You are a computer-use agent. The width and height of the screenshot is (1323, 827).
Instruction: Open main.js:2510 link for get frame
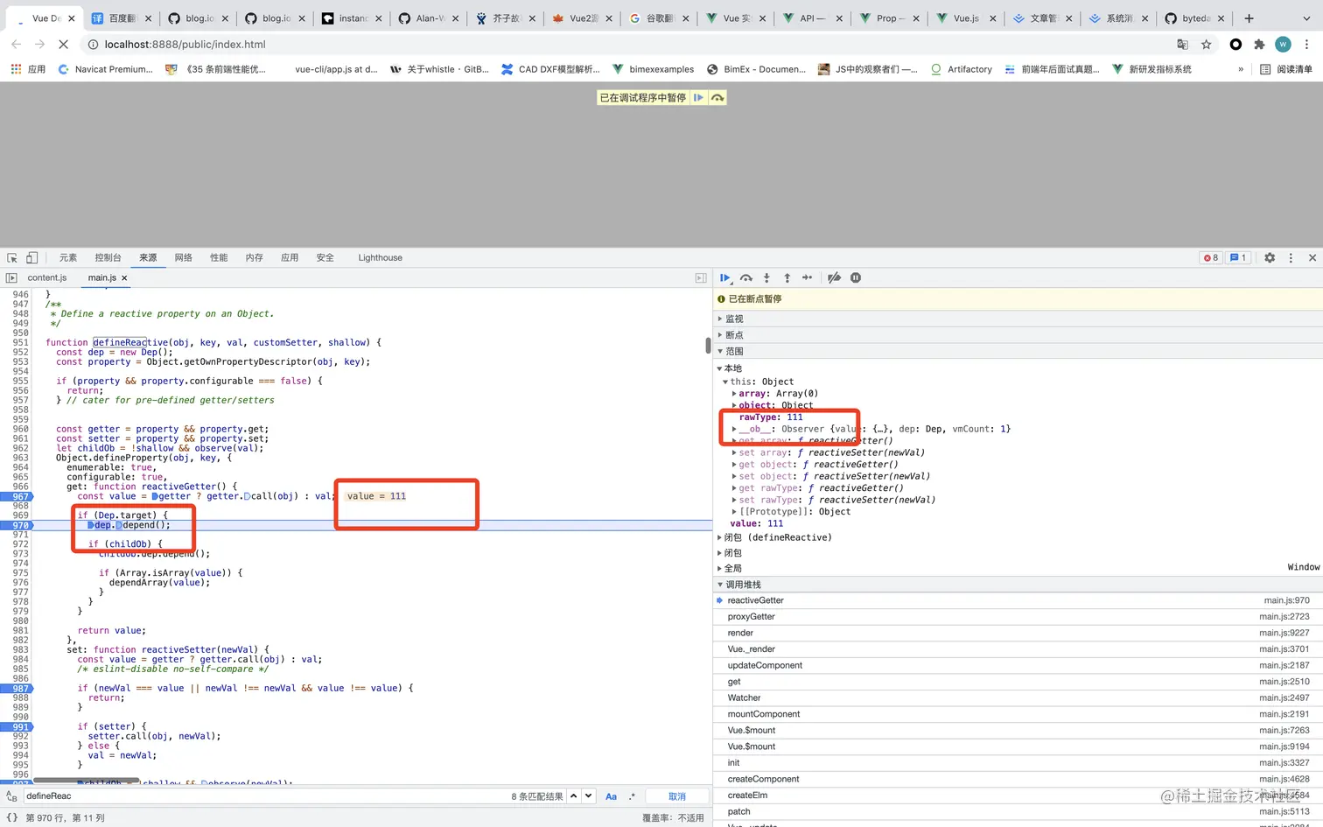[x=1284, y=682]
